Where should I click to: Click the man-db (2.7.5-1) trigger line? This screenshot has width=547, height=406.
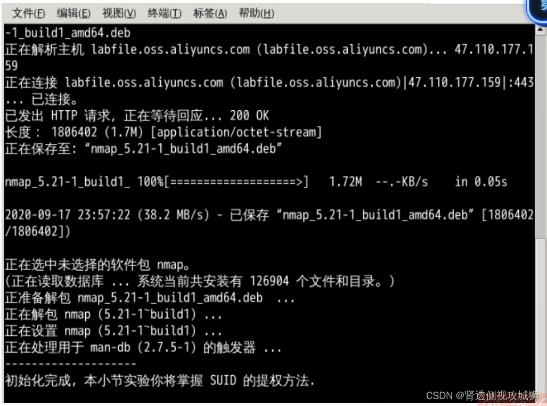tap(143, 347)
